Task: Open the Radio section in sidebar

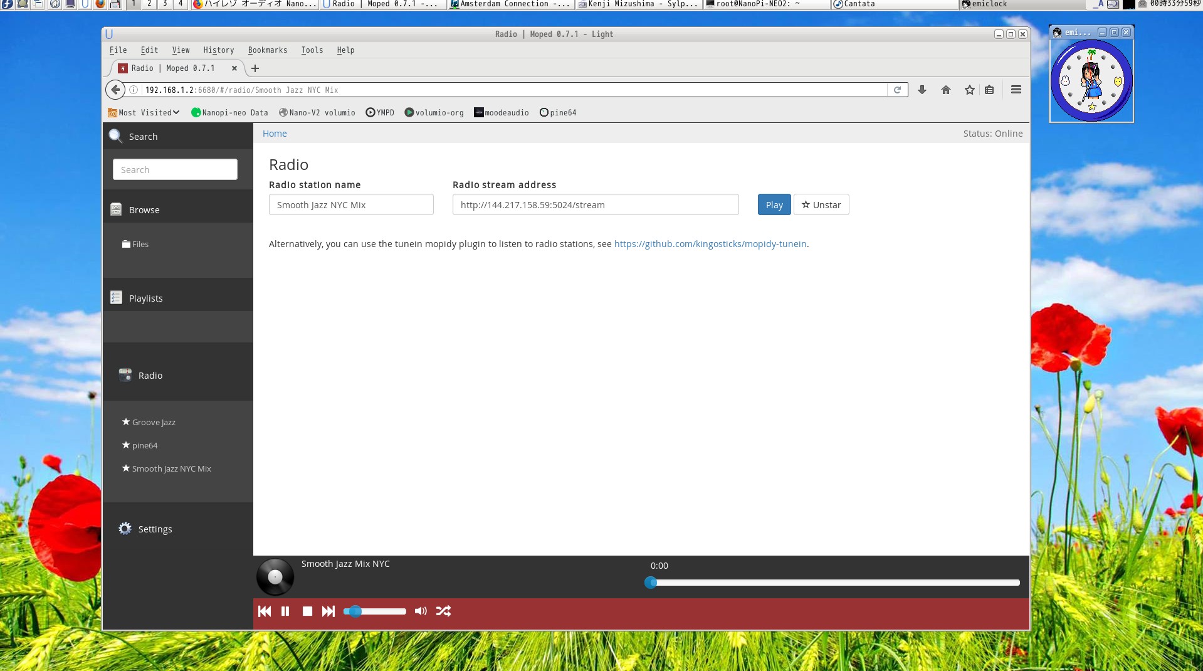Action: click(150, 376)
